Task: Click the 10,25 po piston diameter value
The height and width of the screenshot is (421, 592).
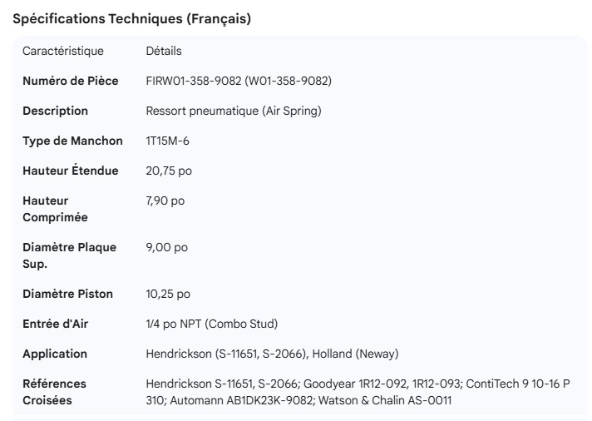Action: point(168,294)
